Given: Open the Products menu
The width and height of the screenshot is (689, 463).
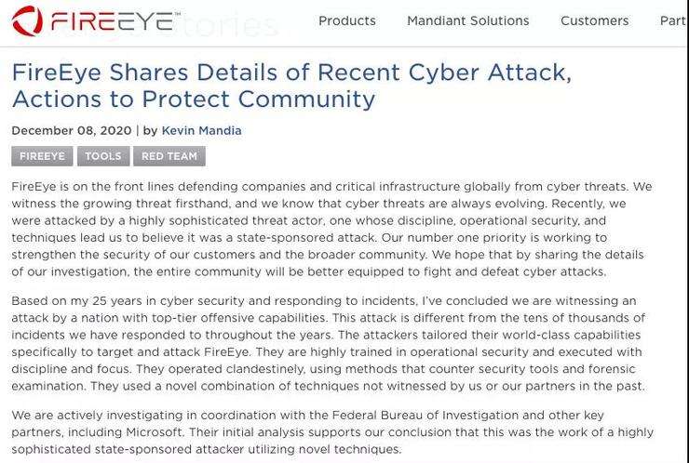Looking at the screenshot, I should pos(347,20).
